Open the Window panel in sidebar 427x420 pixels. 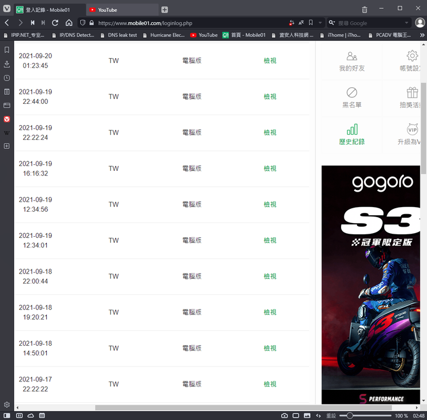(7, 106)
